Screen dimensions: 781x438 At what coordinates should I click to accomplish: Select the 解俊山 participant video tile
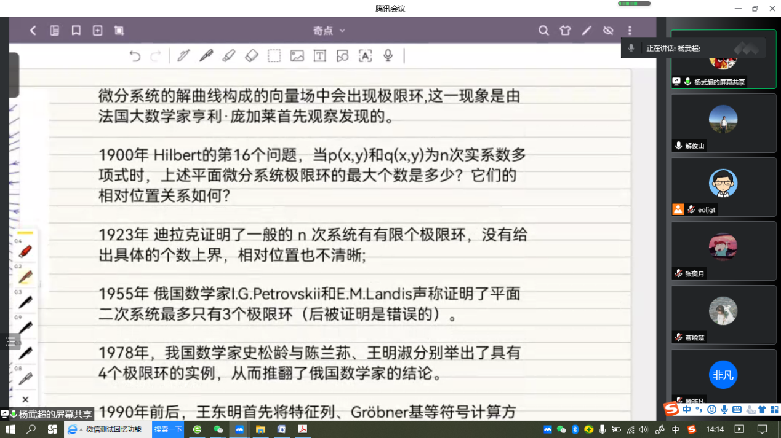[x=723, y=123]
